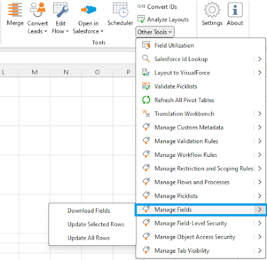
Task: Click the About info icon
Action: pyautogui.click(x=235, y=10)
